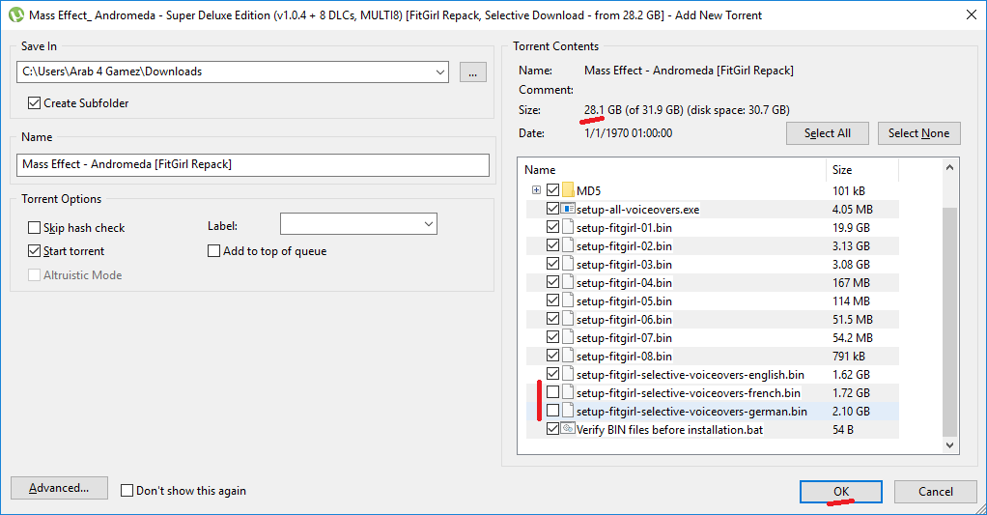The height and width of the screenshot is (515, 987).
Task: Click the voiceovers-english.bin file icon
Action: pyautogui.click(x=568, y=374)
